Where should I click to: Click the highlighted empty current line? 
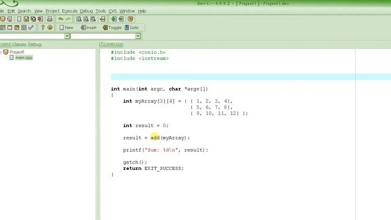click(x=250, y=76)
